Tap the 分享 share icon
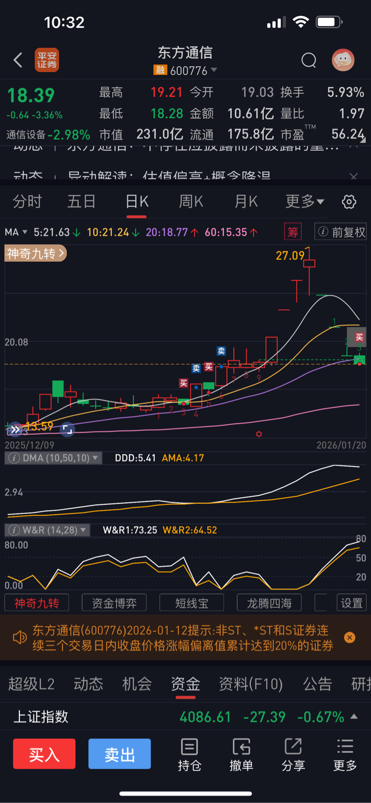Image resolution: width=371 pixels, height=803 pixels. tap(293, 755)
